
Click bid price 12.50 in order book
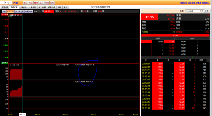[172, 54]
